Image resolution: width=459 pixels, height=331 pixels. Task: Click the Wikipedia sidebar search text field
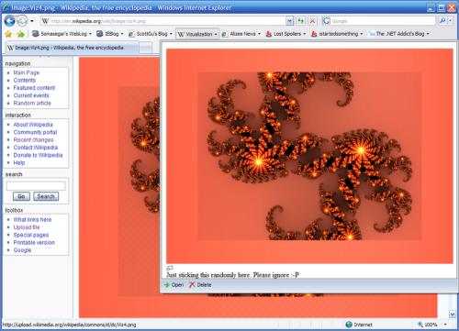coord(36,185)
